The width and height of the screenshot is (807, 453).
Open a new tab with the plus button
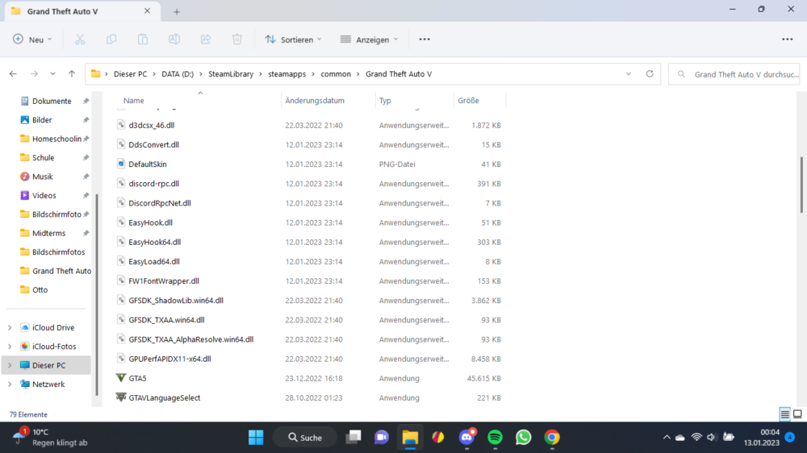click(177, 11)
